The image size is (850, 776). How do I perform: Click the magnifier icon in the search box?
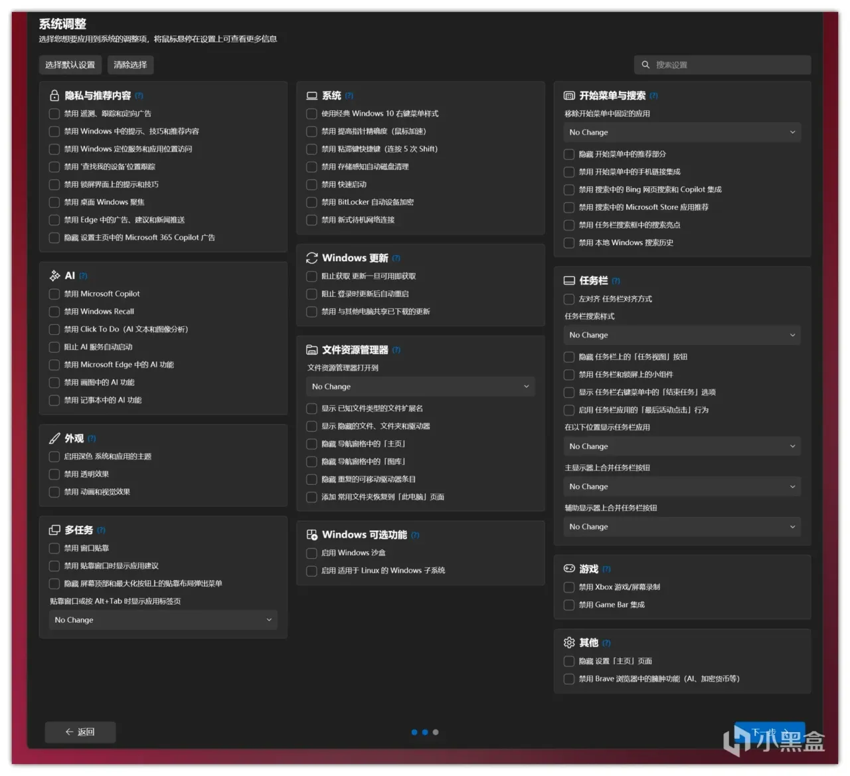645,65
